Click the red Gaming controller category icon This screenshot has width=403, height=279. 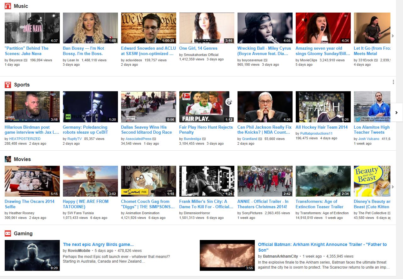(x=8, y=233)
